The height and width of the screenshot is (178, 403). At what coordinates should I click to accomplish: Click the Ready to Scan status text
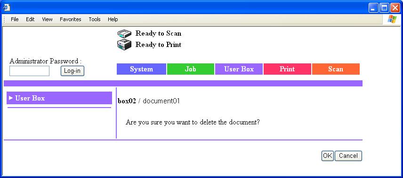click(158, 33)
